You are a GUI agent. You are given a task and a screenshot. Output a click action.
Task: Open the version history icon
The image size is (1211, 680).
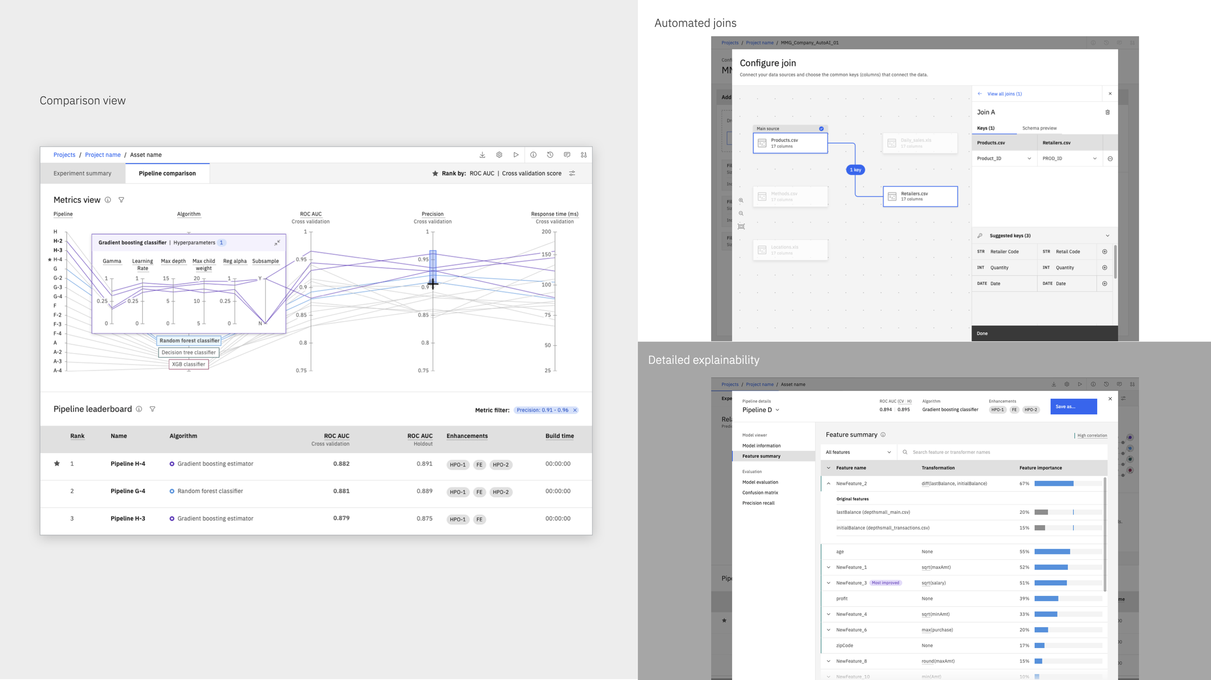click(550, 155)
